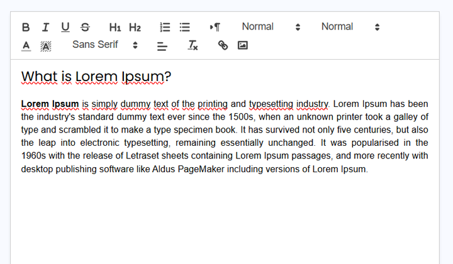Image resolution: width=453 pixels, height=264 pixels.
Task: Toggle bold formatting
Action: click(26, 27)
